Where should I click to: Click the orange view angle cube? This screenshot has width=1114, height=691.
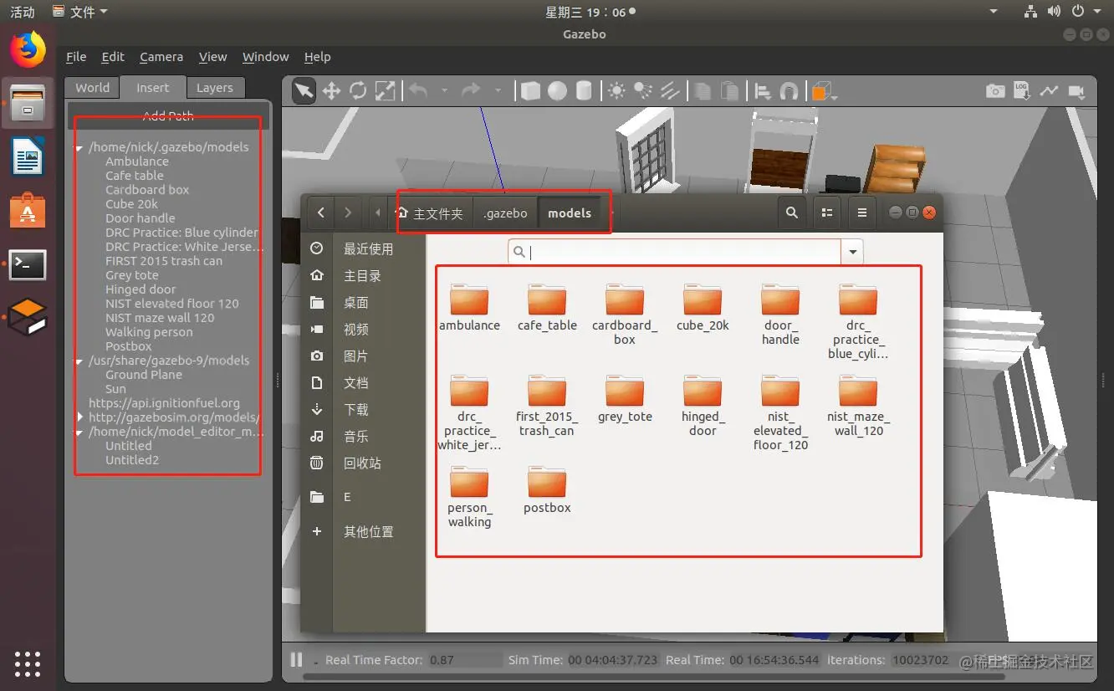(823, 91)
